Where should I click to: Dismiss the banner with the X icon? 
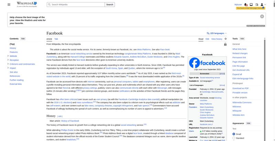pyautogui.click(x=262, y=16)
